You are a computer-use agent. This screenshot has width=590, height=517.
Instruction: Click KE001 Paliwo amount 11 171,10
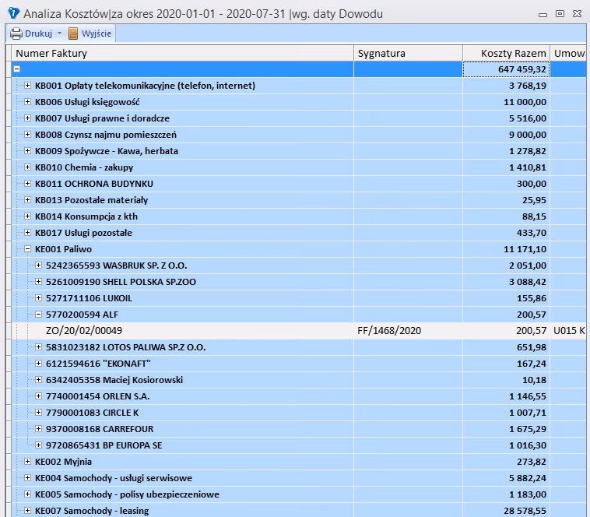pos(525,249)
